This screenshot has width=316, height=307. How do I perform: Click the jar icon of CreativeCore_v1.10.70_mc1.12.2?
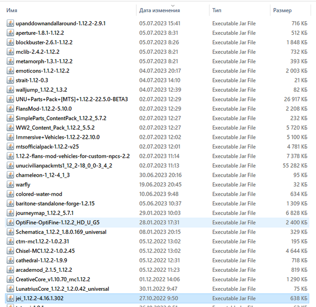(x=10, y=279)
